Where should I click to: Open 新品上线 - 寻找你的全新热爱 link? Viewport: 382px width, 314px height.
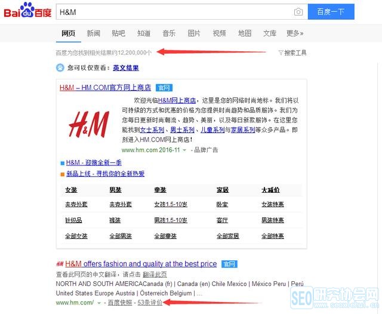pos(105,174)
